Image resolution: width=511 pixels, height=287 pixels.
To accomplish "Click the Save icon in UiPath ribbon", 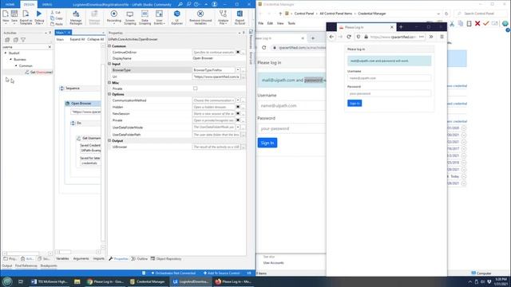I will 14,14.
